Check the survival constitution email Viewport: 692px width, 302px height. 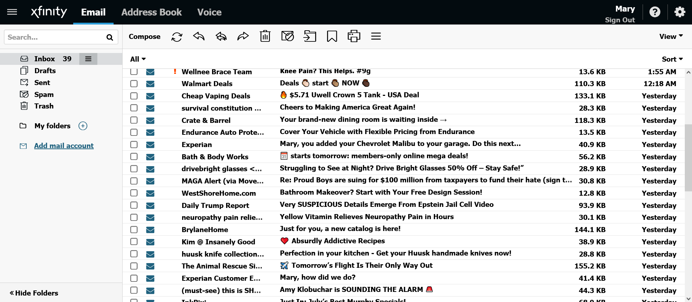click(134, 108)
